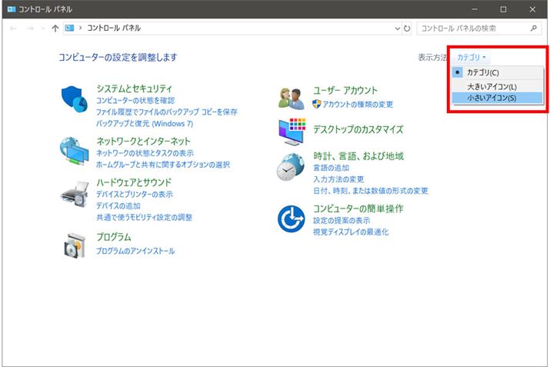Image resolution: width=550 pixels, height=367 pixels.
Task: Click the up arrow navigation button
Action: (54, 28)
